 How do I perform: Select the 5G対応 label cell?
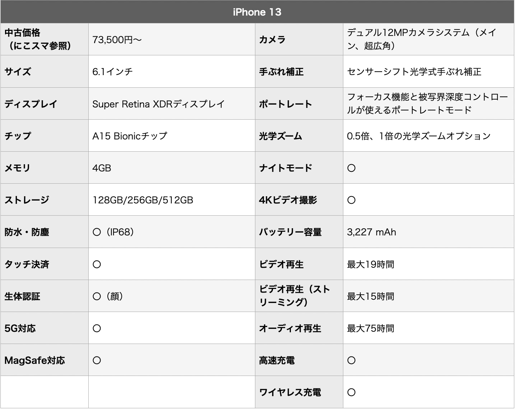(45, 328)
